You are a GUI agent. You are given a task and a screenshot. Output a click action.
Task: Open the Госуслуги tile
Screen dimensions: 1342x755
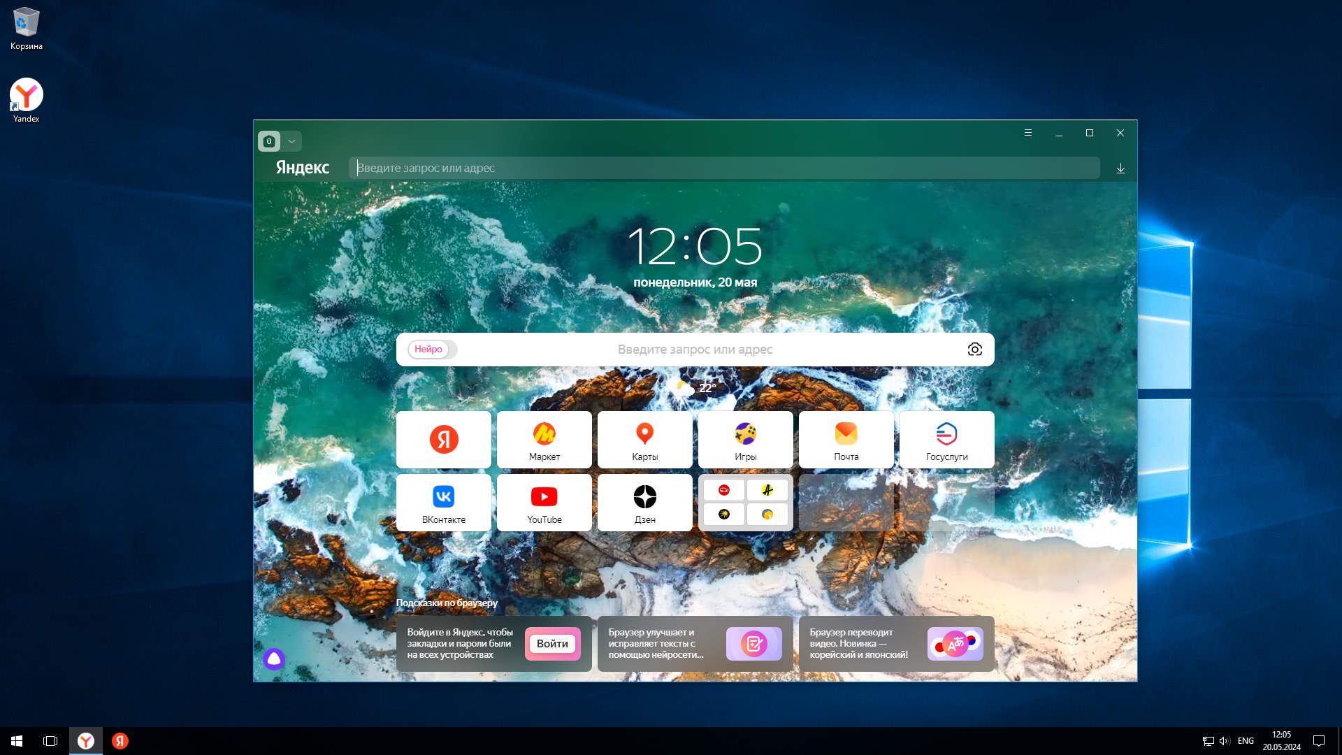tap(946, 440)
